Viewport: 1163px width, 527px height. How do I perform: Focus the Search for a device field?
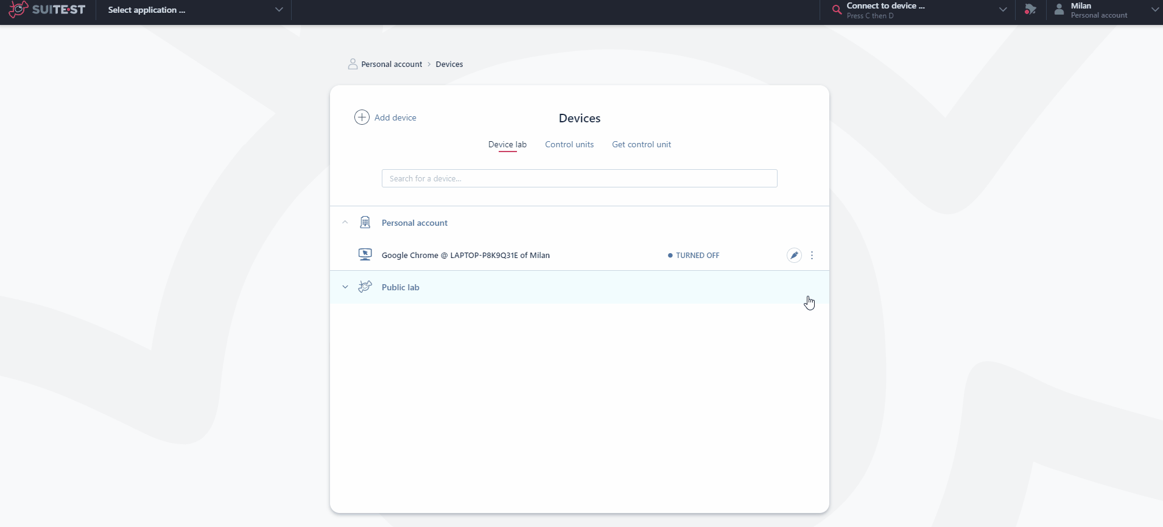580,178
